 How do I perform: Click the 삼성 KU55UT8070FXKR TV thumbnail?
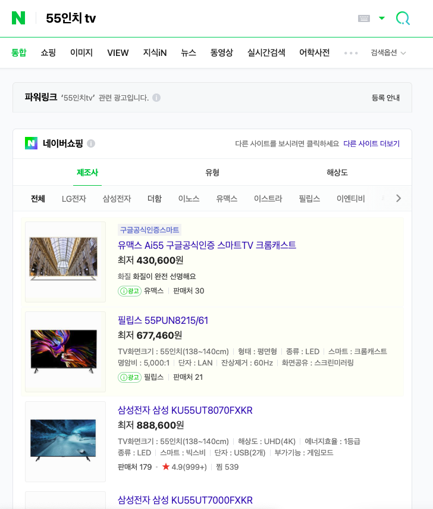coord(65,442)
